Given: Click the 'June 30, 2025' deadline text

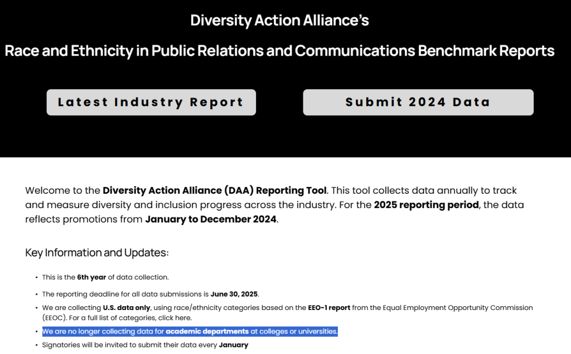Looking at the screenshot, I should point(234,294).
